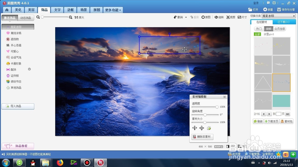This screenshot has width=298, height=167.
Task: Open the 饰品教程 tutorial button
Action: 18,146
